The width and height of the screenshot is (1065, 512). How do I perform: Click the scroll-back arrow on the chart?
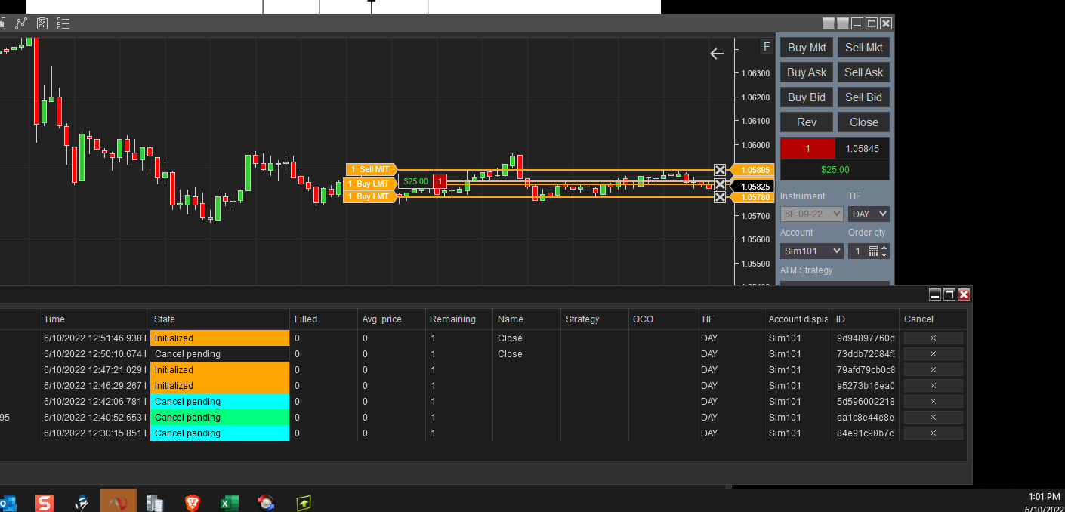(x=717, y=53)
